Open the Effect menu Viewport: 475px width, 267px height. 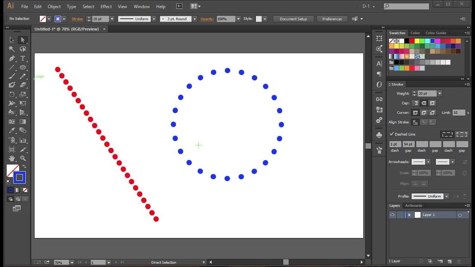(106, 7)
